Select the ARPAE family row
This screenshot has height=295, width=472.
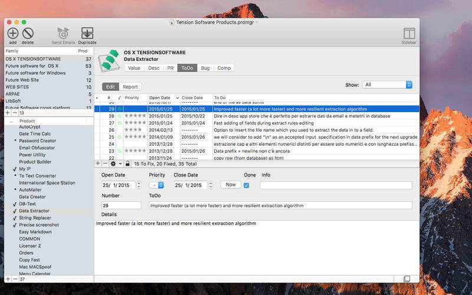tap(48, 94)
